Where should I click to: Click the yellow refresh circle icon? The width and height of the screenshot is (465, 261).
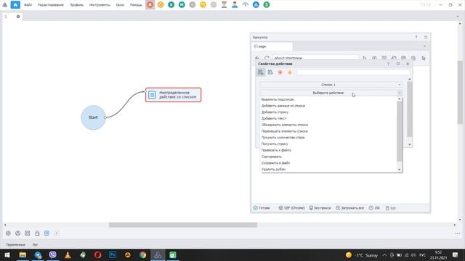[x=161, y=5]
